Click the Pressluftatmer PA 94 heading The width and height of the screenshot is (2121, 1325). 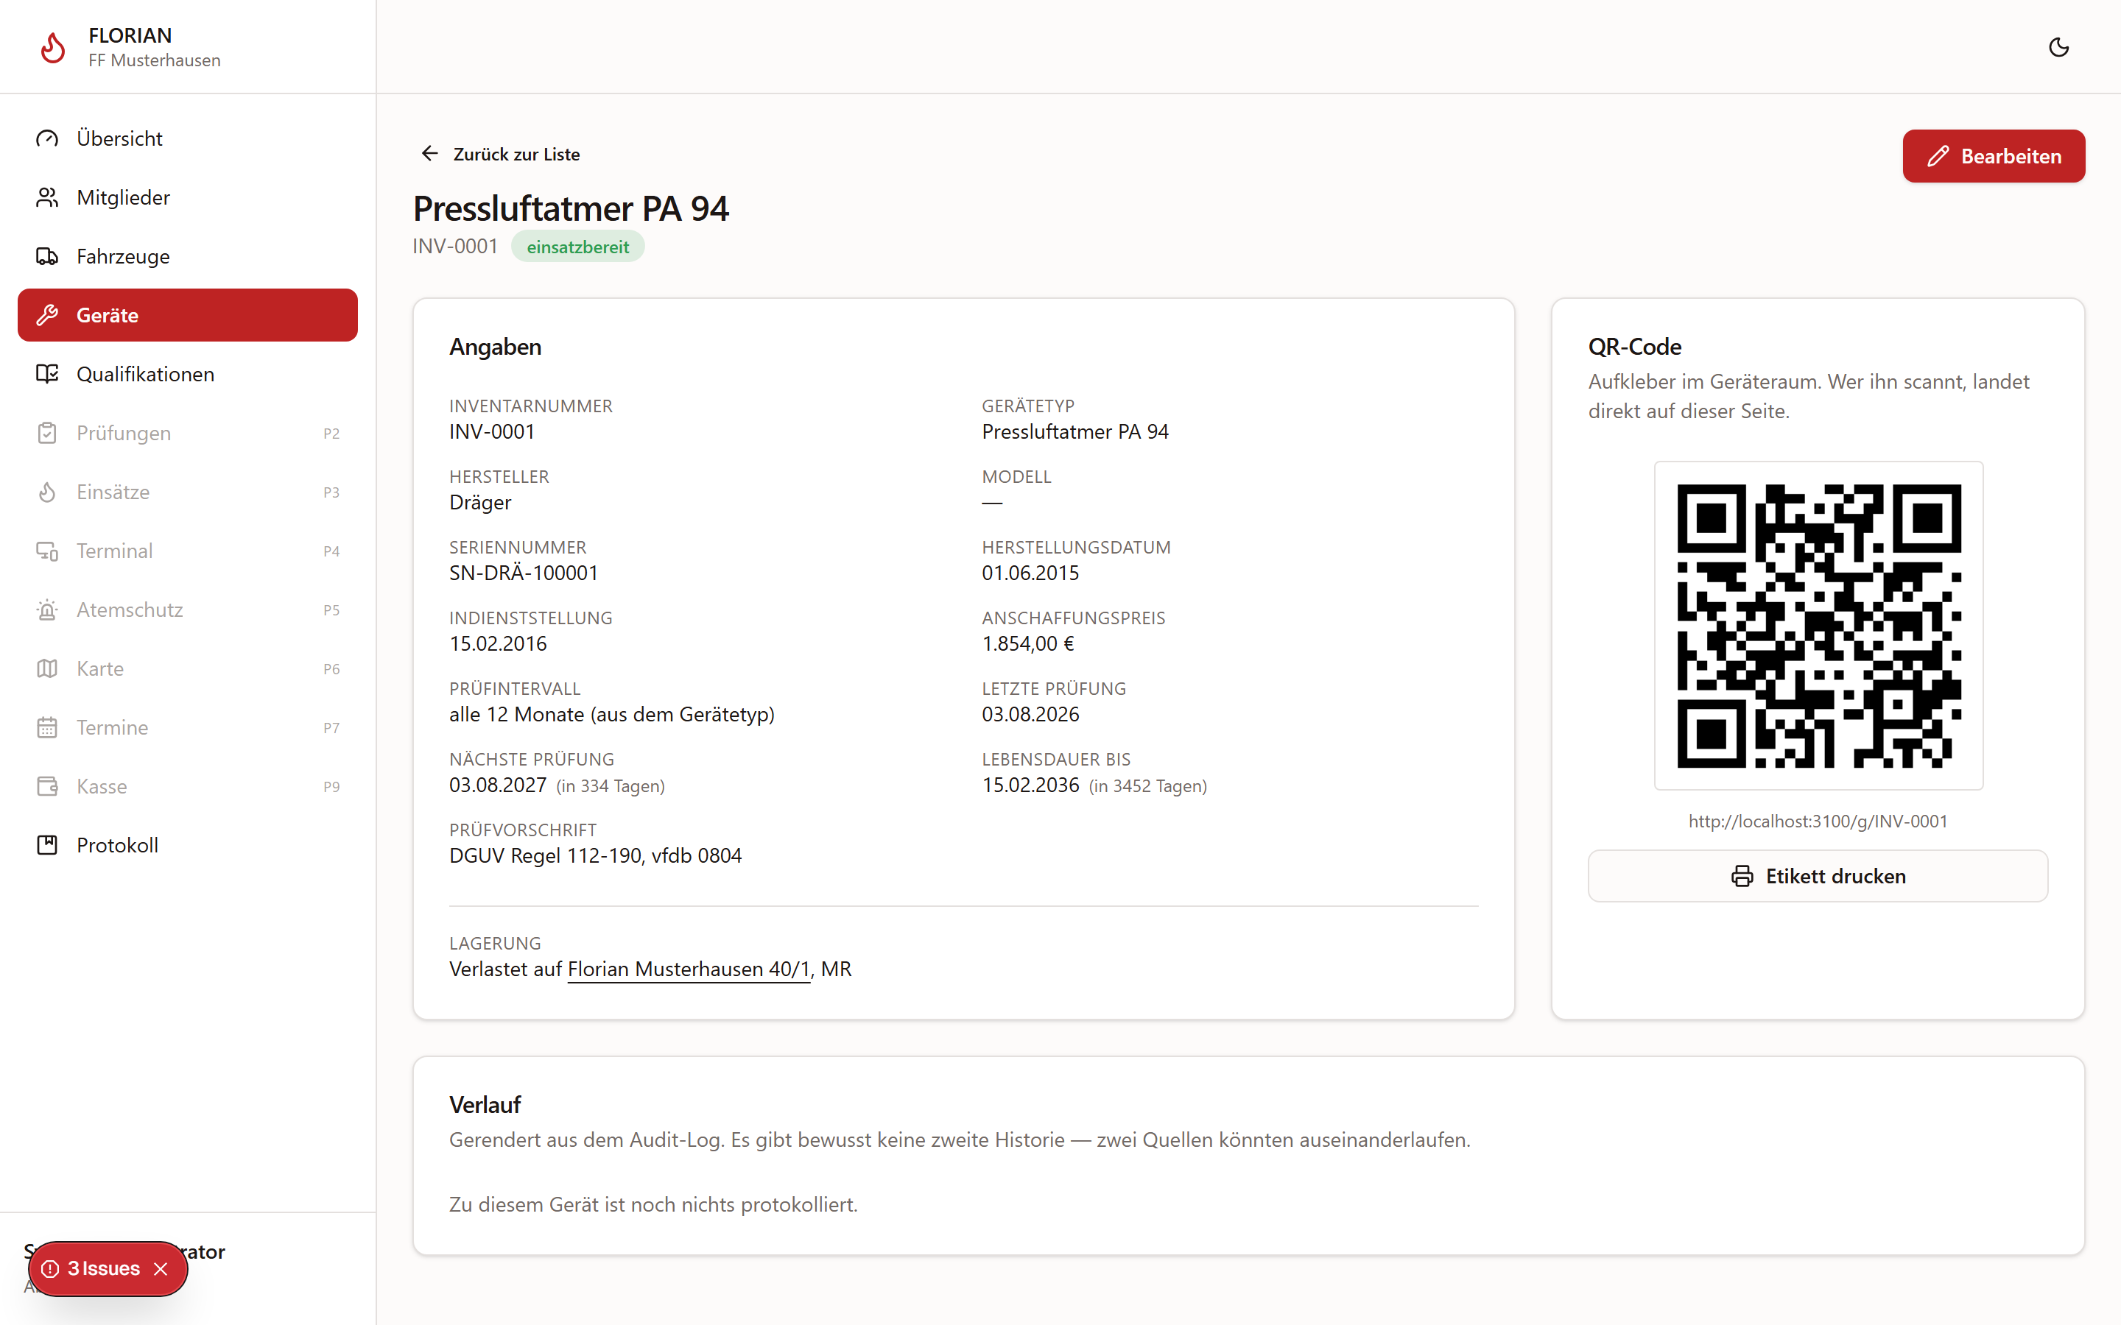pos(571,208)
